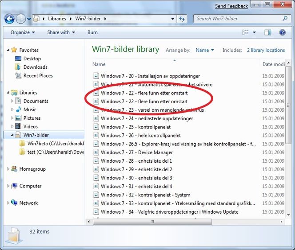Click the Back navigation arrow button
This screenshot has height=250, width=295.
coord(9,19)
